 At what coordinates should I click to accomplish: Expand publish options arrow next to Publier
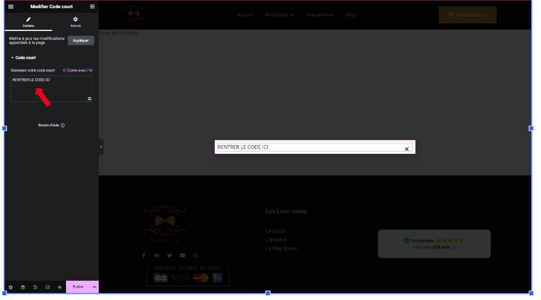tap(94, 287)
